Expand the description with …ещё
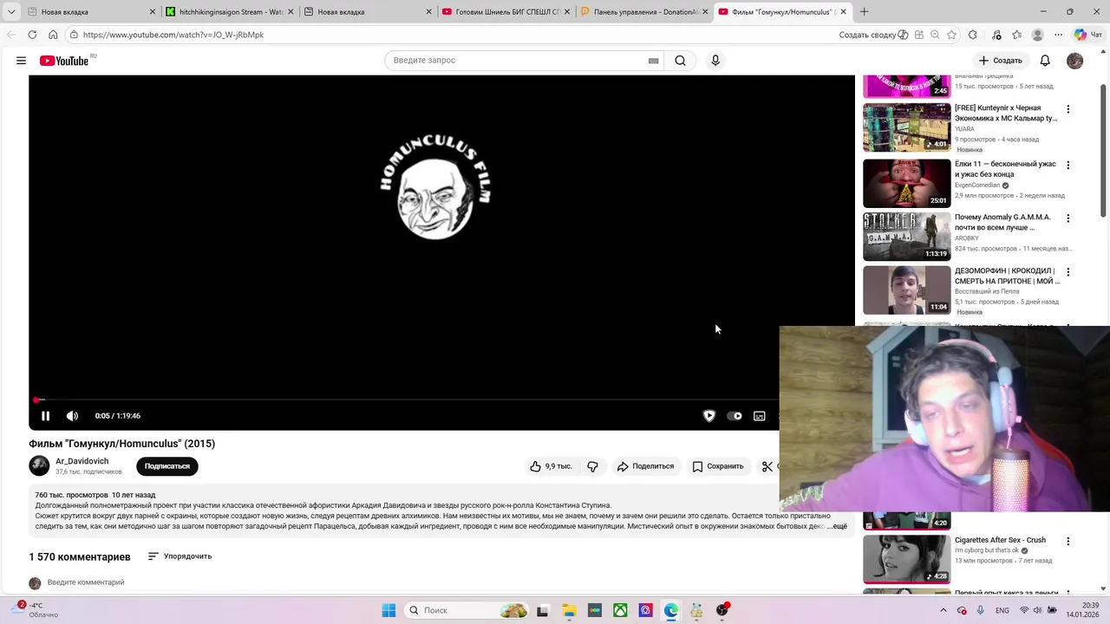This screenshot has width=1110, height=624. pyautogui.click(x=838, y=526)
